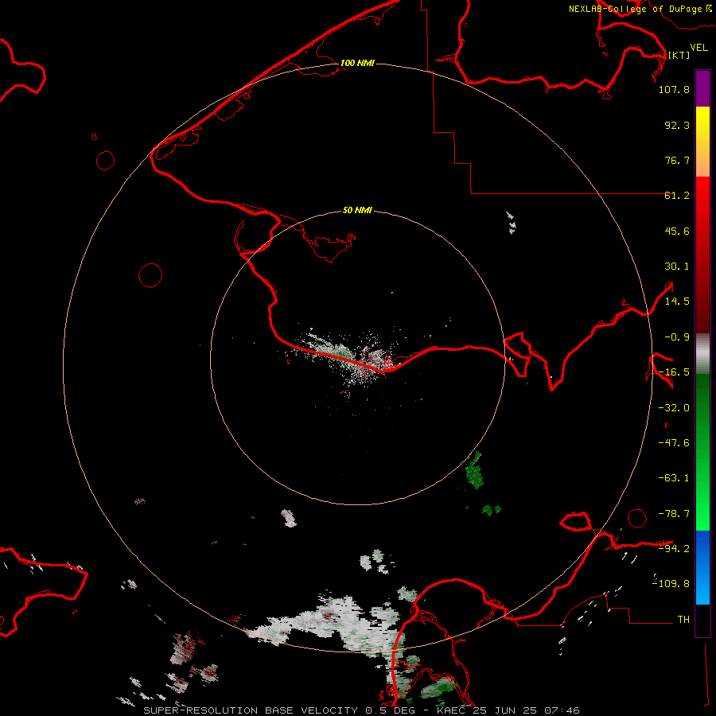Click the TH legend label
Viewport: 716px width, 716px height.
pyautogui.click(x=683, y=620)
